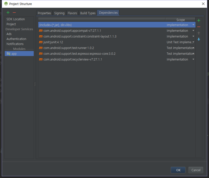Open Authentication developer service
209x178 pixels.
pyautogui.click(x=16, y=39)
